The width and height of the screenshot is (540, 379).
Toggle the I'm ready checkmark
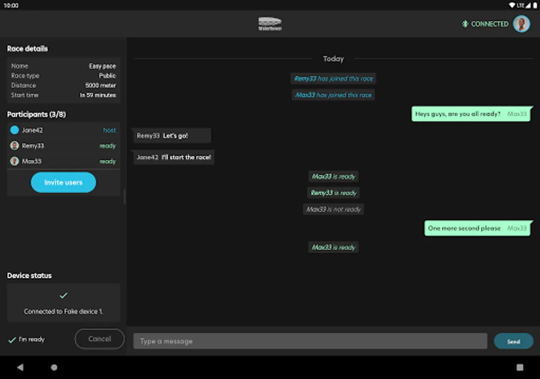12,340
